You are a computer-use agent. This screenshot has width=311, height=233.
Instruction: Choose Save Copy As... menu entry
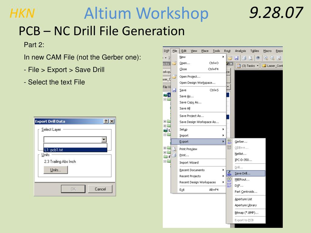(199, 103)
